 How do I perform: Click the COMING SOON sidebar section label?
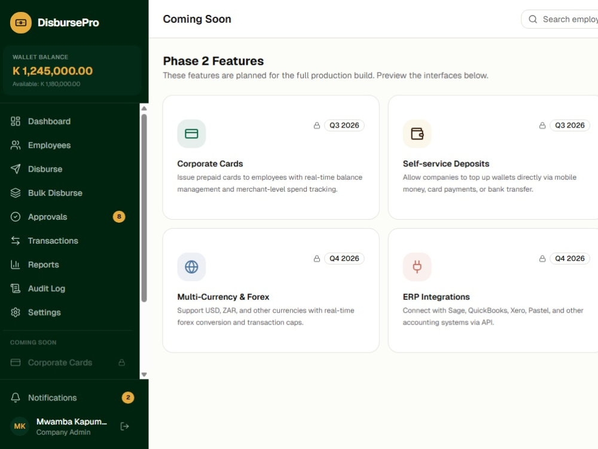coord(33,342)
